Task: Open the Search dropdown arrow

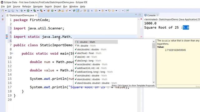Action: (70, 11)
